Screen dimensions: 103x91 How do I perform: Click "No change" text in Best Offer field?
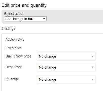[x=48, y=67]
